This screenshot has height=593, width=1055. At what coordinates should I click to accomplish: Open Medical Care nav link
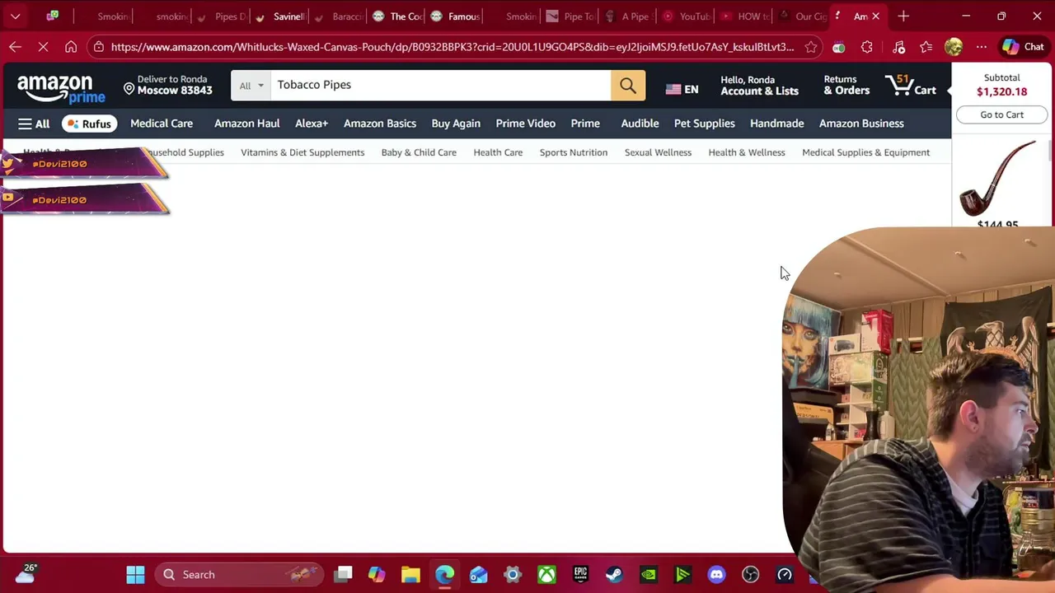point(162,124)
